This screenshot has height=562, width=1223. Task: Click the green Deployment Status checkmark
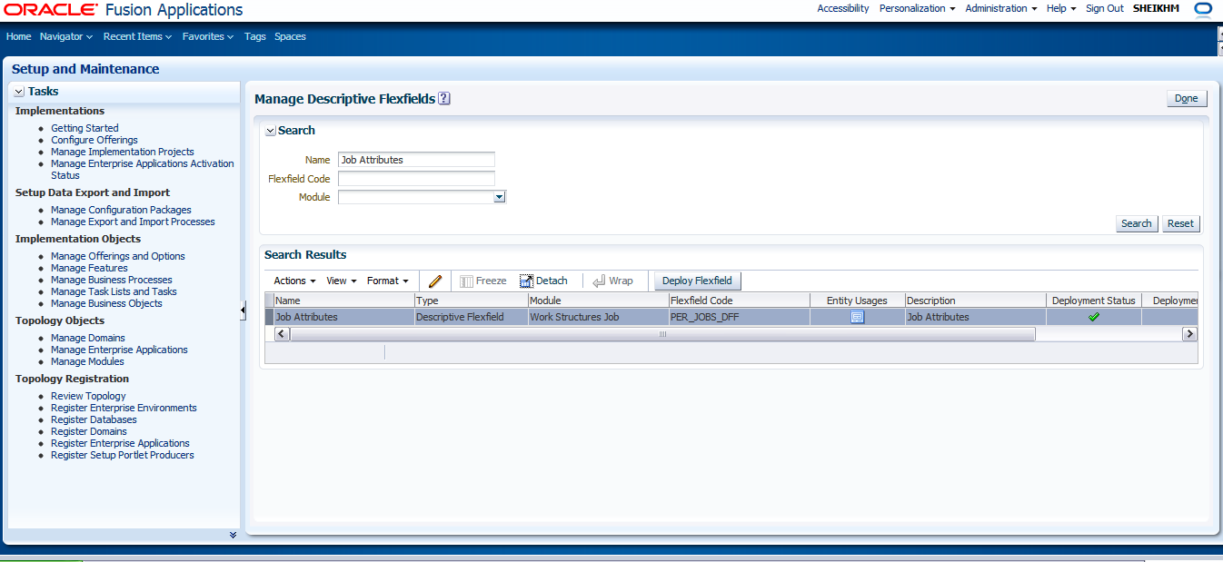1094,317
